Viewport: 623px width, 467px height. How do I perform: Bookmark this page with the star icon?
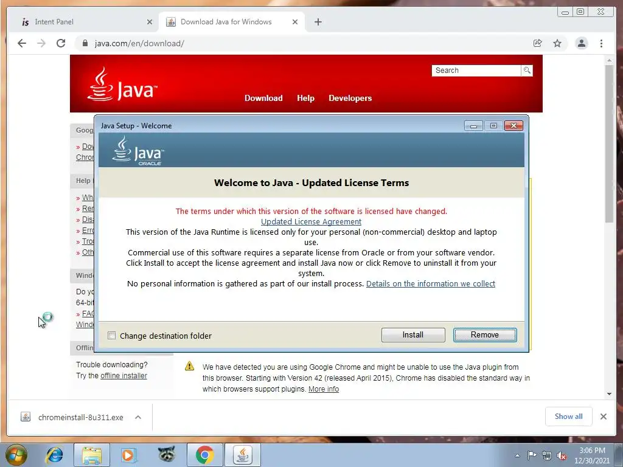pyautogui.click(x=557, y=43)
